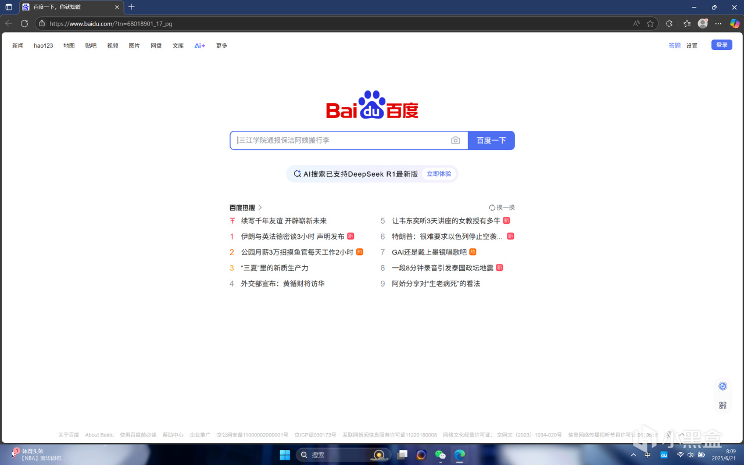
Task: Open hot search "三夏"里的新质生产力
Action: coord(275,268)
